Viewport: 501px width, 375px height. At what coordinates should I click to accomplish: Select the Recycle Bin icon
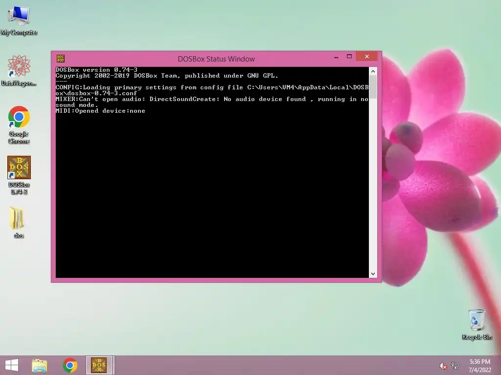(x=477, y=324)
